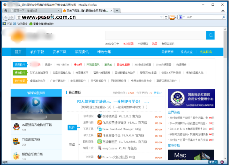Select the 软件 list tab
The image size is (230, 165).
72,127
